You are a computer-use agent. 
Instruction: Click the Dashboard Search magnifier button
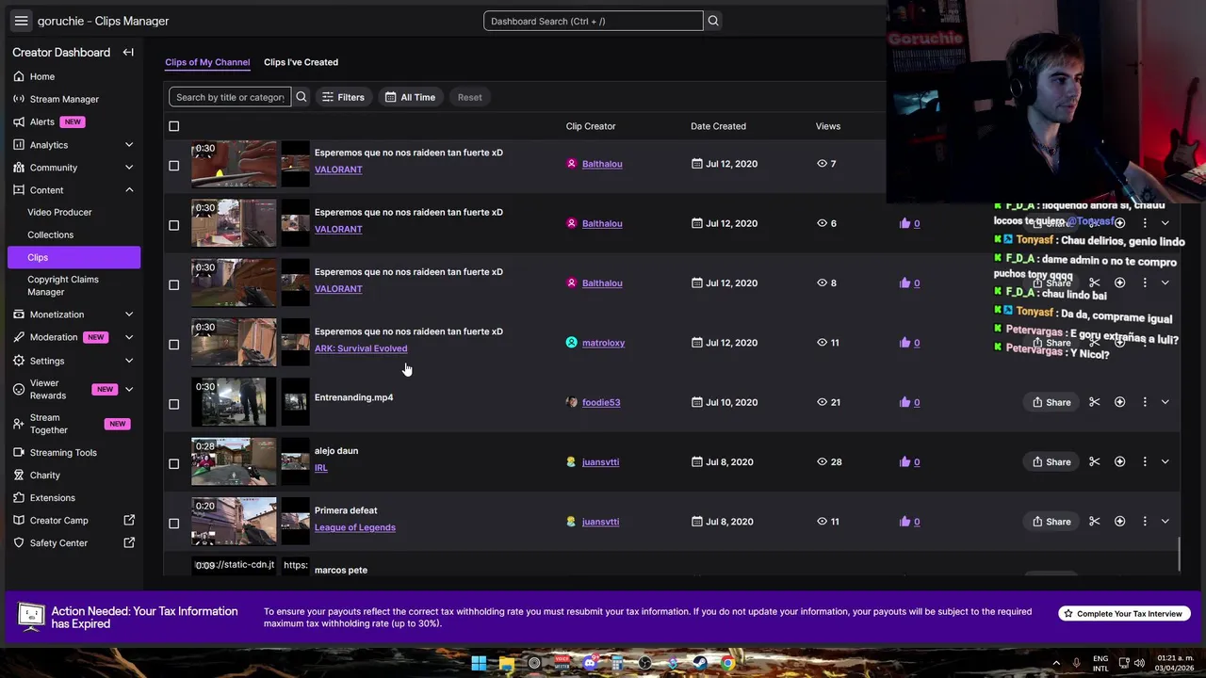[713, 21]
